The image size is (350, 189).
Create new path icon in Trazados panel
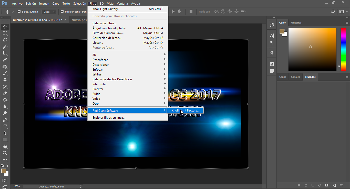pyautogui.click(x=334, y=185)
